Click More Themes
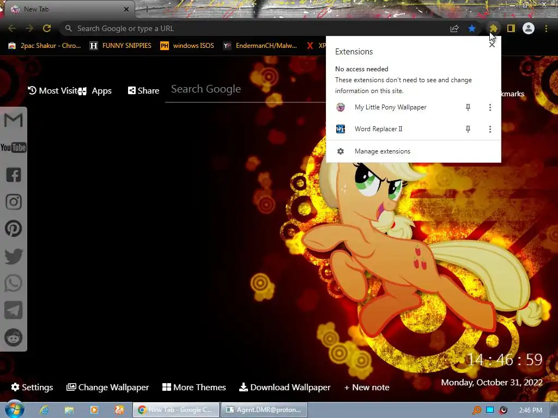The width and height of the screenshot is (558, 418). pos(194,387)
